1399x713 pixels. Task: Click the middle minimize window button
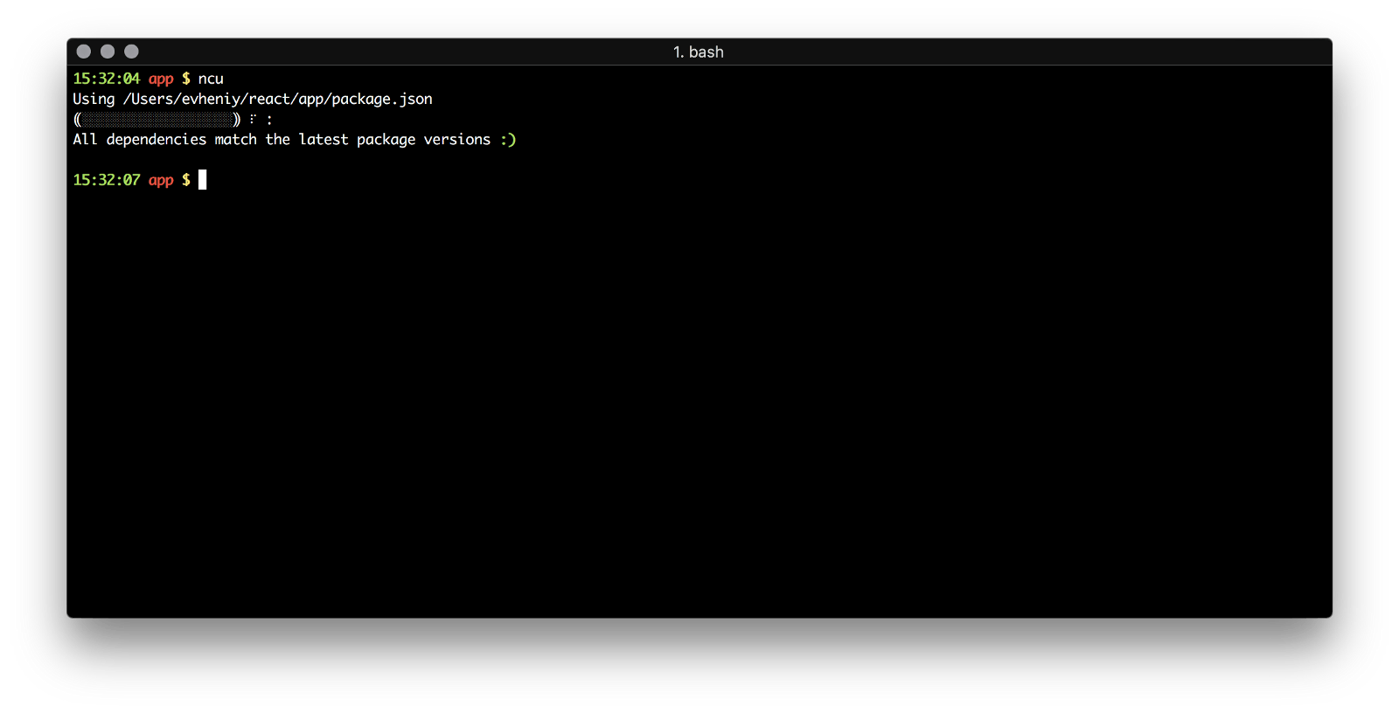(x=108, y=52)
